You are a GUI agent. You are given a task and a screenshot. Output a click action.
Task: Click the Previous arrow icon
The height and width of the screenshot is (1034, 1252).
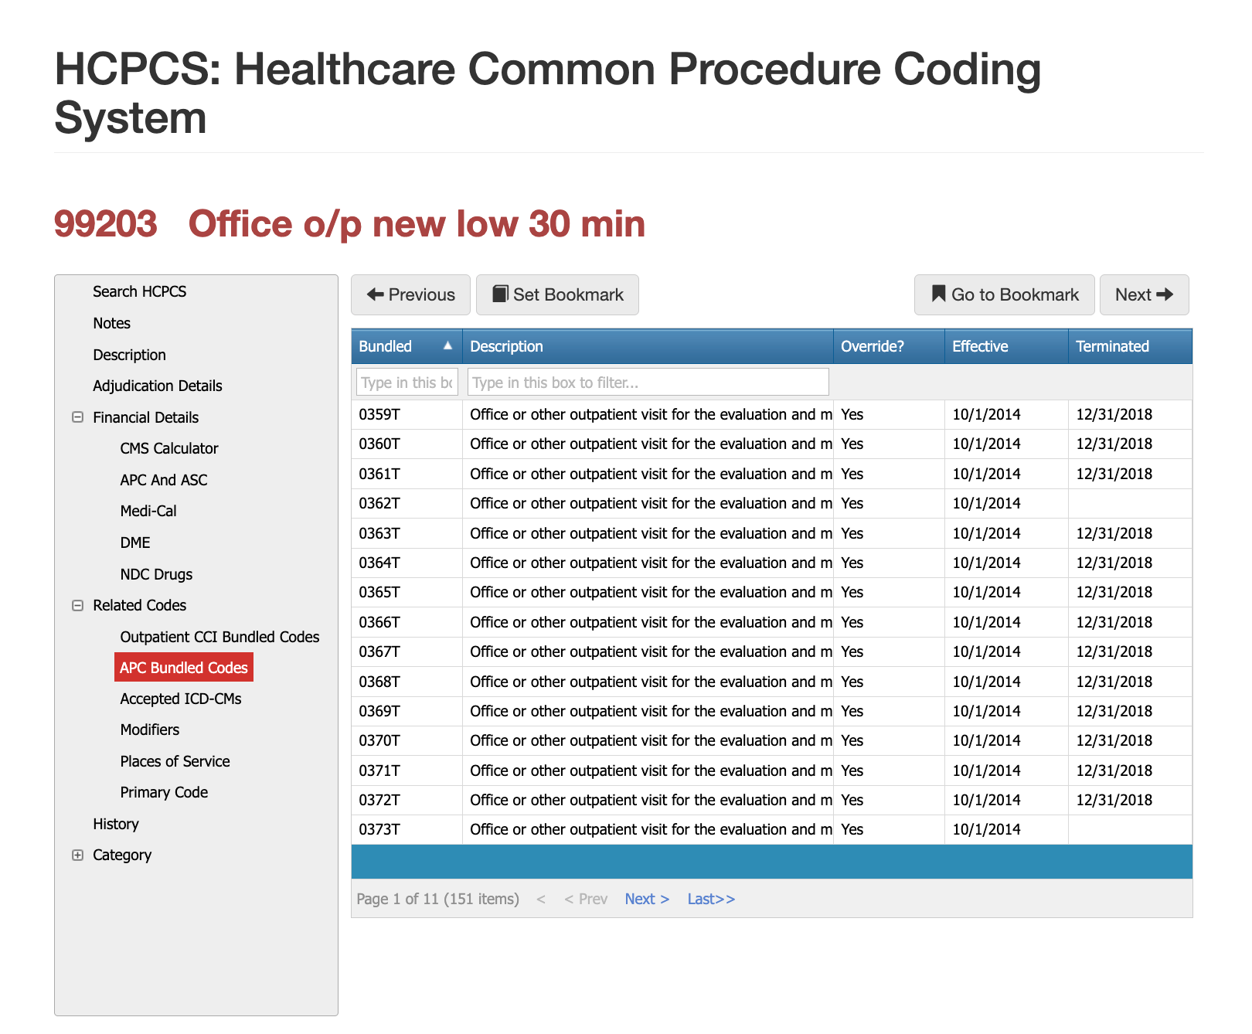pos(376,294)
